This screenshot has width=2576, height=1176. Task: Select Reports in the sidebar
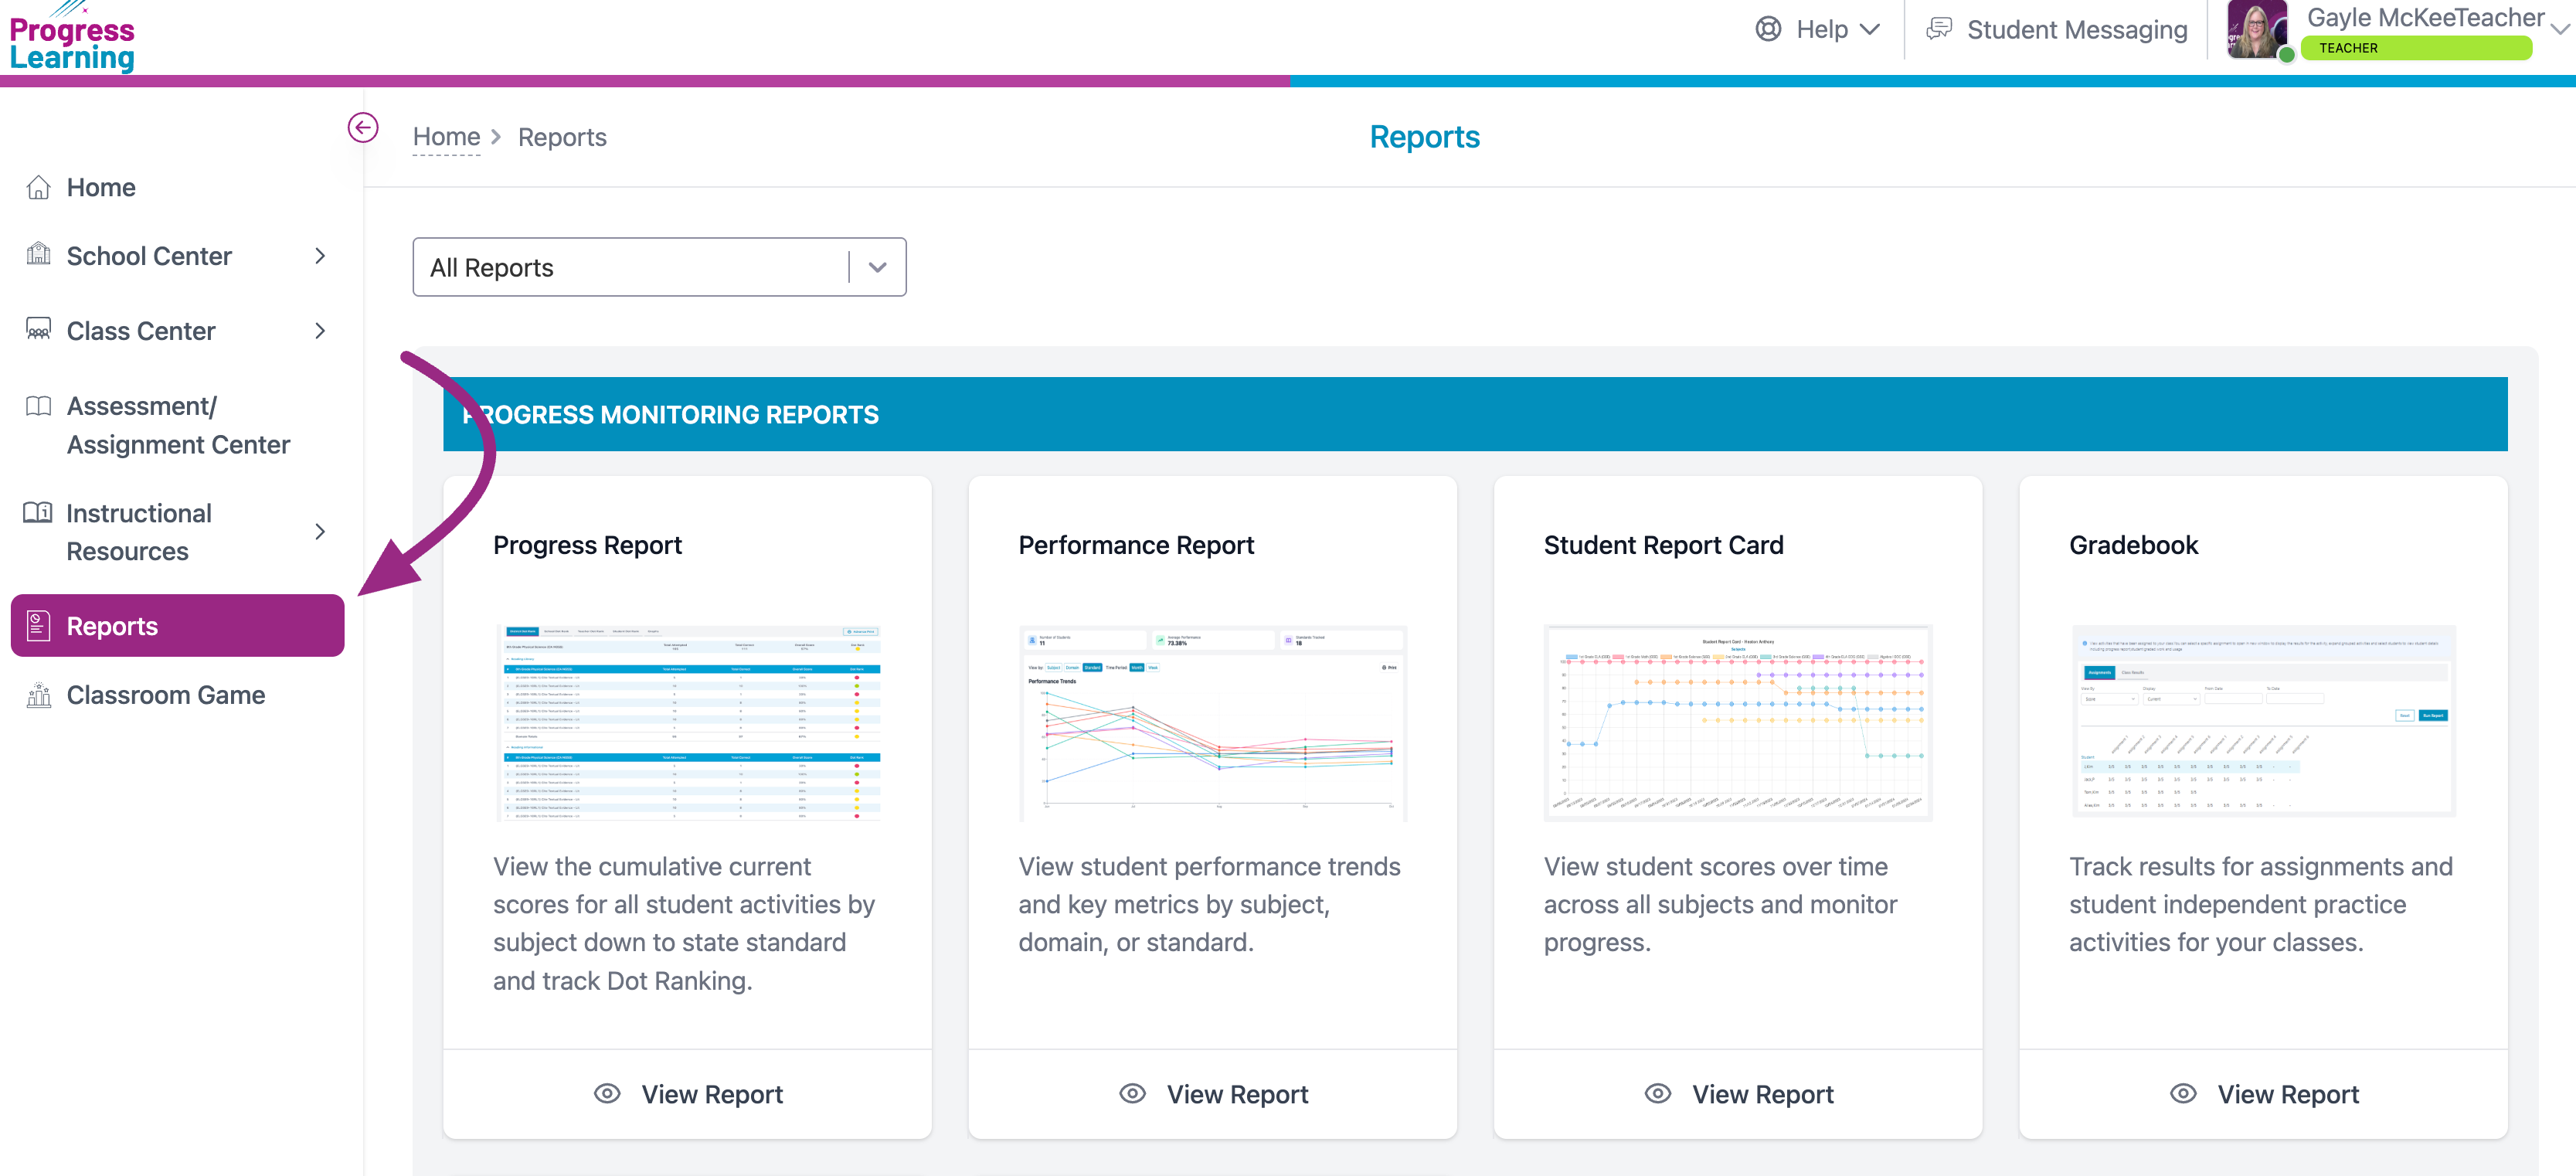point(177,626)
